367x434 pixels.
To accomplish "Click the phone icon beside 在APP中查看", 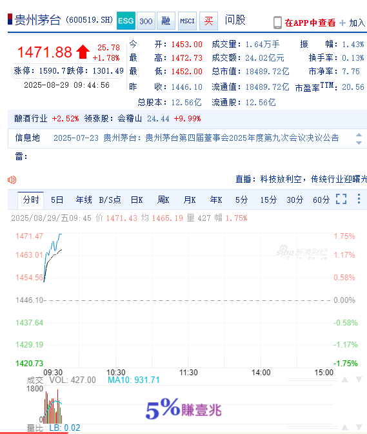I will (277, 23).
